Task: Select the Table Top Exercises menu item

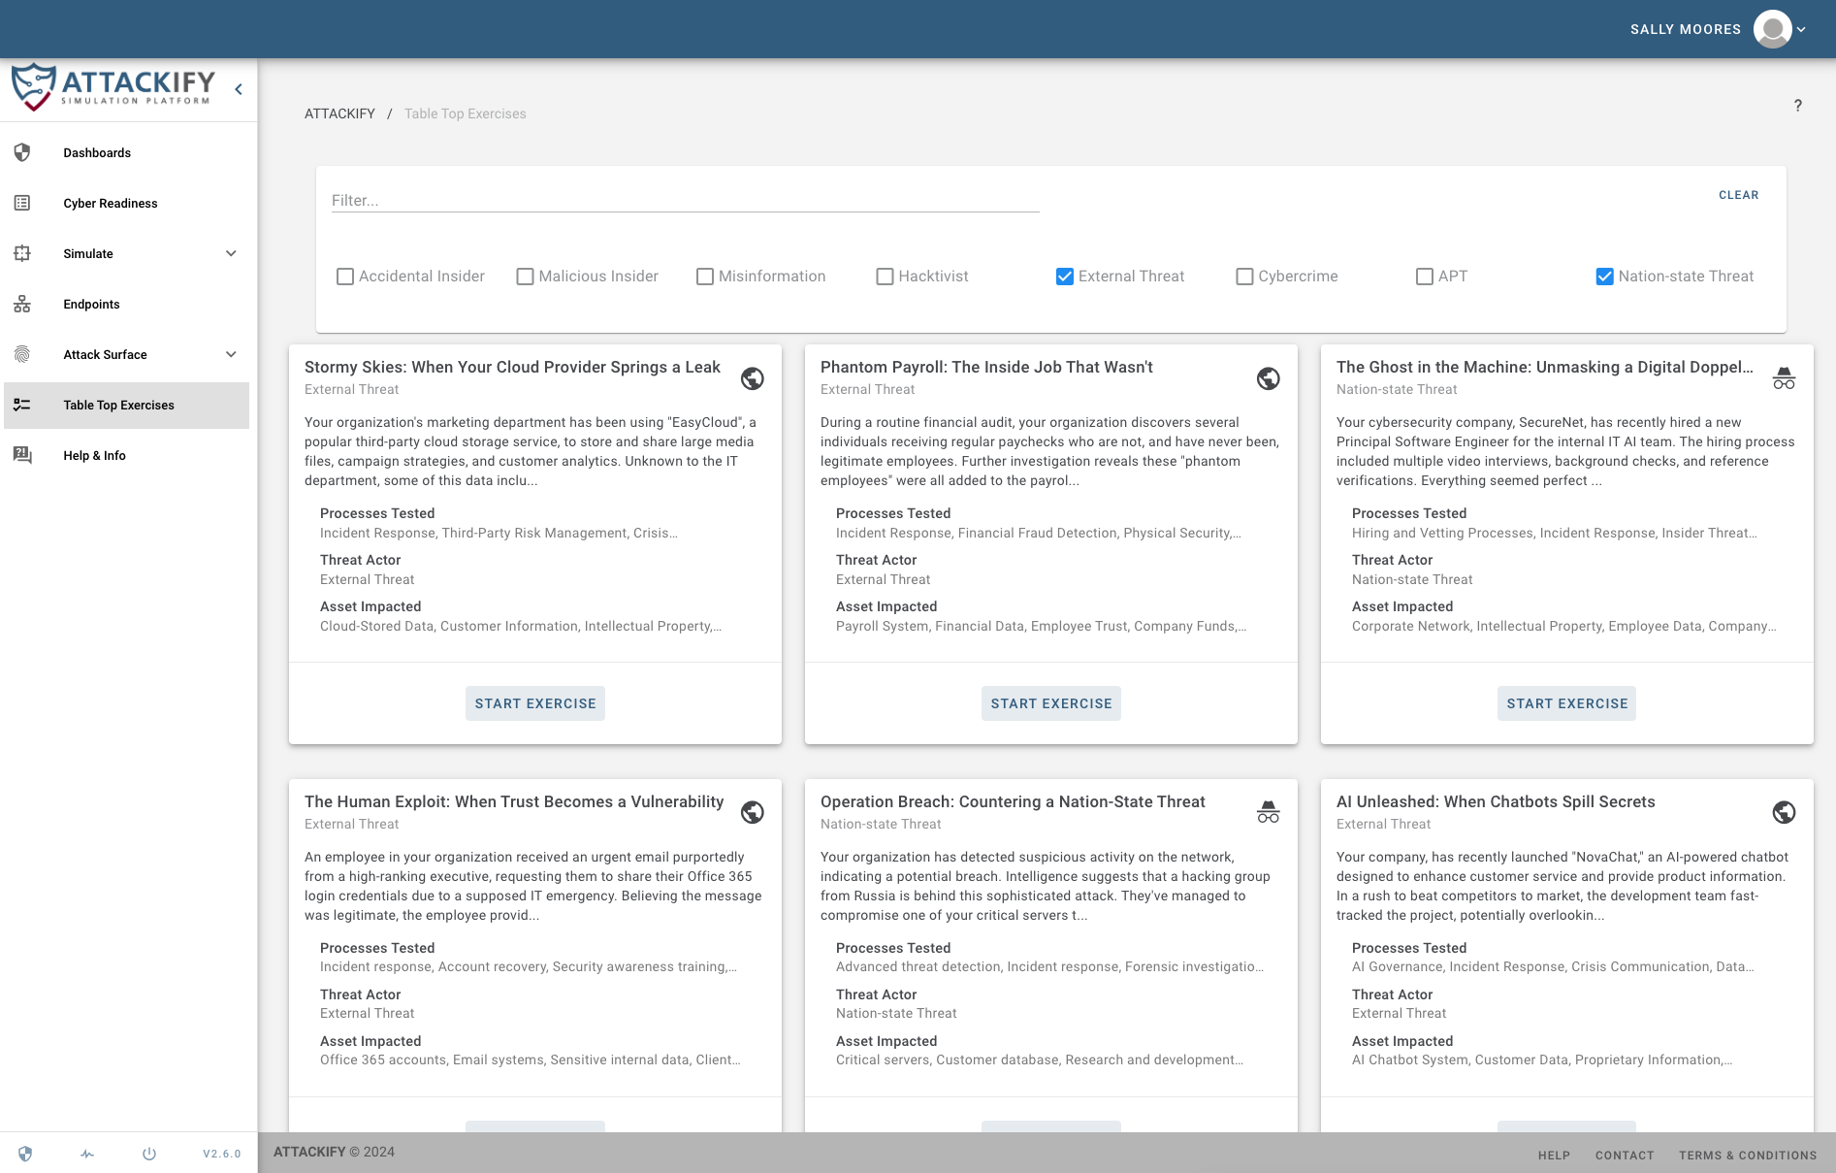Action: point(126,405)
